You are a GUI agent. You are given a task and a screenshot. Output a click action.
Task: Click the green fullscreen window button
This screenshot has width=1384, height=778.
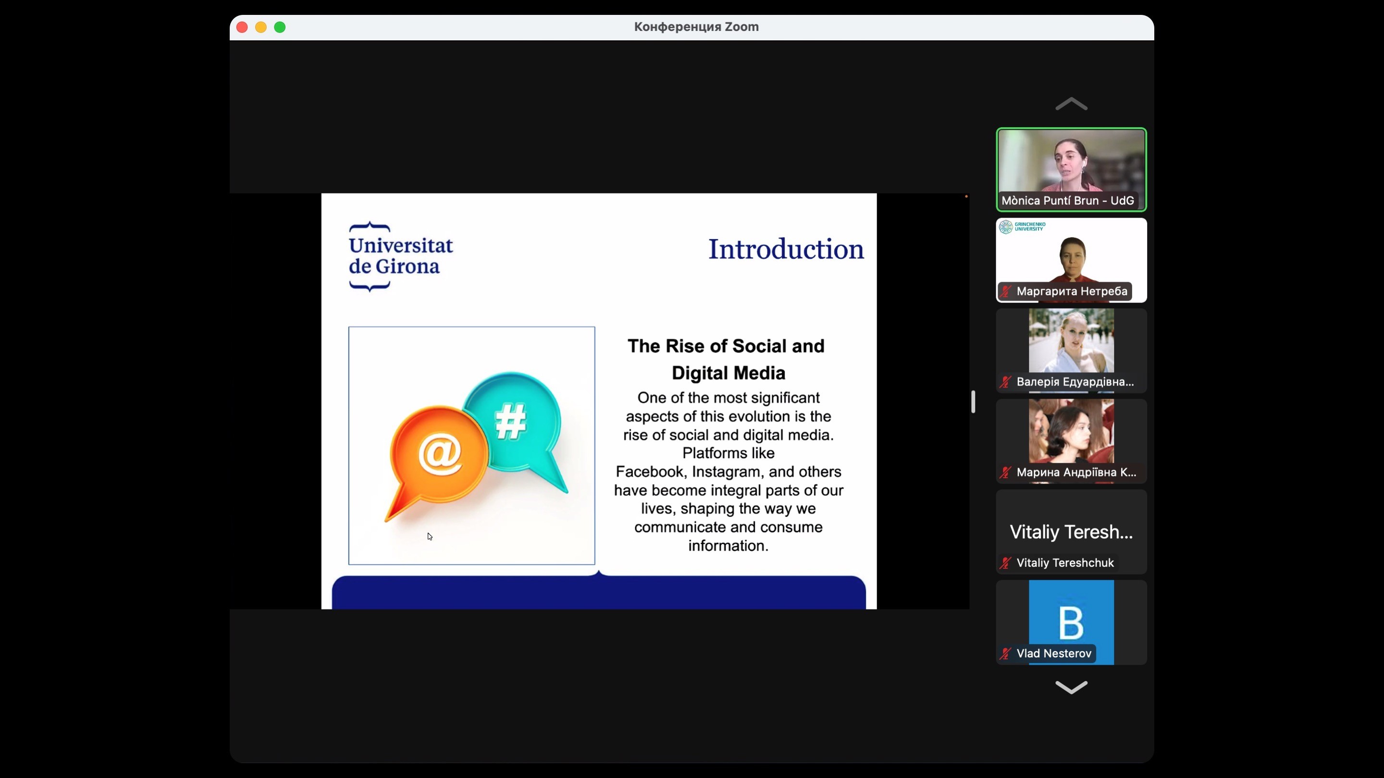click(280, 27)
